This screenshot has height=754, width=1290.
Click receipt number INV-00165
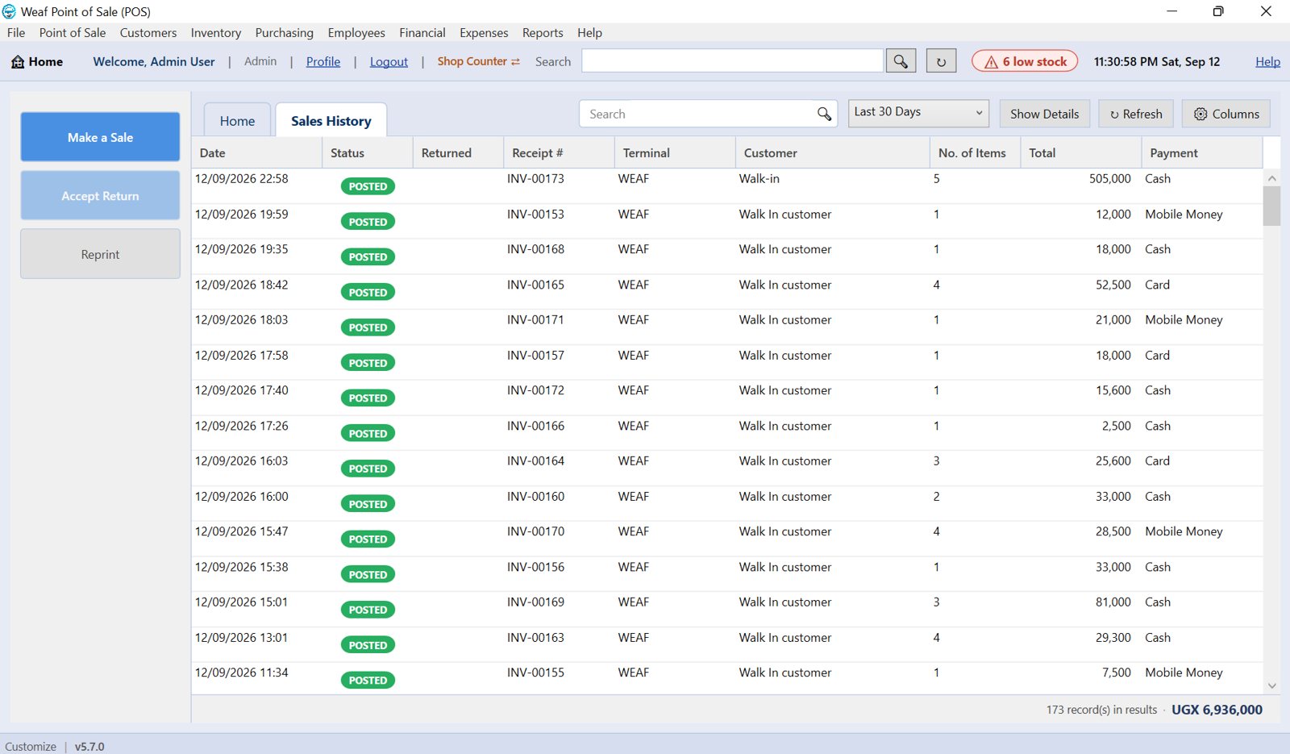pyautogui.click(x=535, y=285)
